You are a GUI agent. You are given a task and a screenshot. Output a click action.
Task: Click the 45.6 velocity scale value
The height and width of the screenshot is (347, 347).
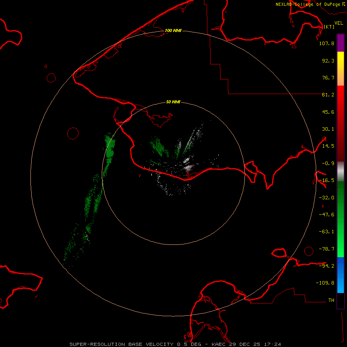tap(328, 112)
